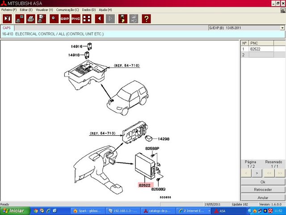Viewport: 286px width, 215px height.
Task: Select the CAPS tab
Action: point(7,28)
